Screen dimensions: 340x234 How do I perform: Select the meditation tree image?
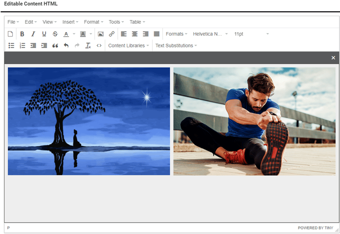point(89,121)
